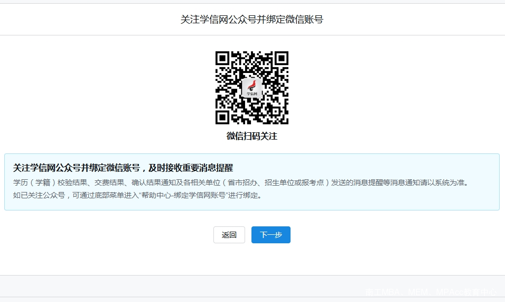Click the 微信扫码关注 caption
The width and height of the screenshot is (505, 302).
(252, 136)
